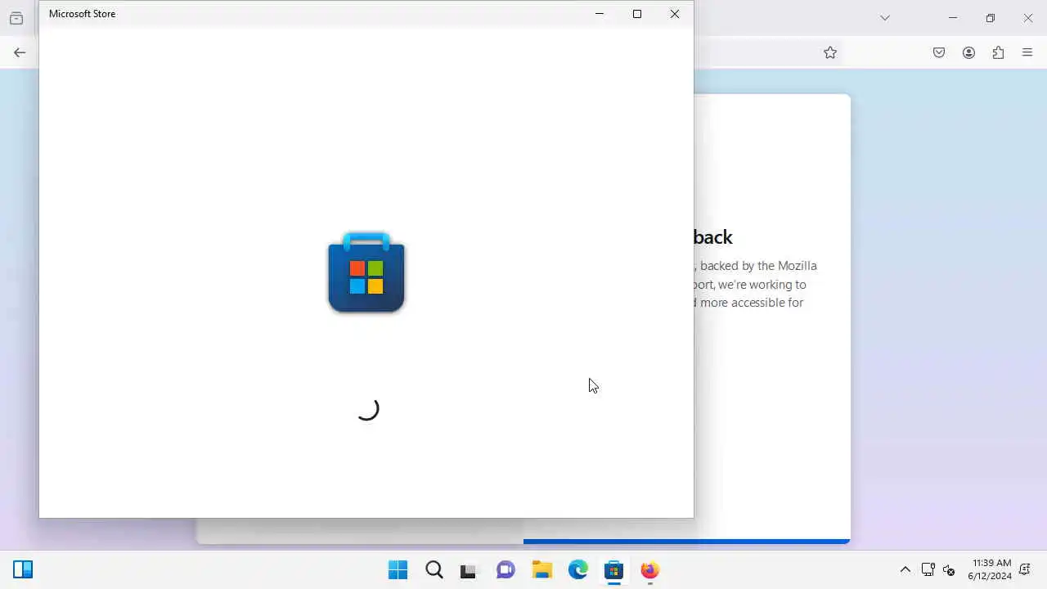Open the clock and date flyout
1047x589 pixels.
pos(991,569)
